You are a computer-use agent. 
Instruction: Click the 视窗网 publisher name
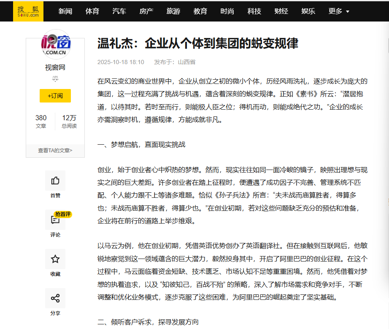(55, 66)
